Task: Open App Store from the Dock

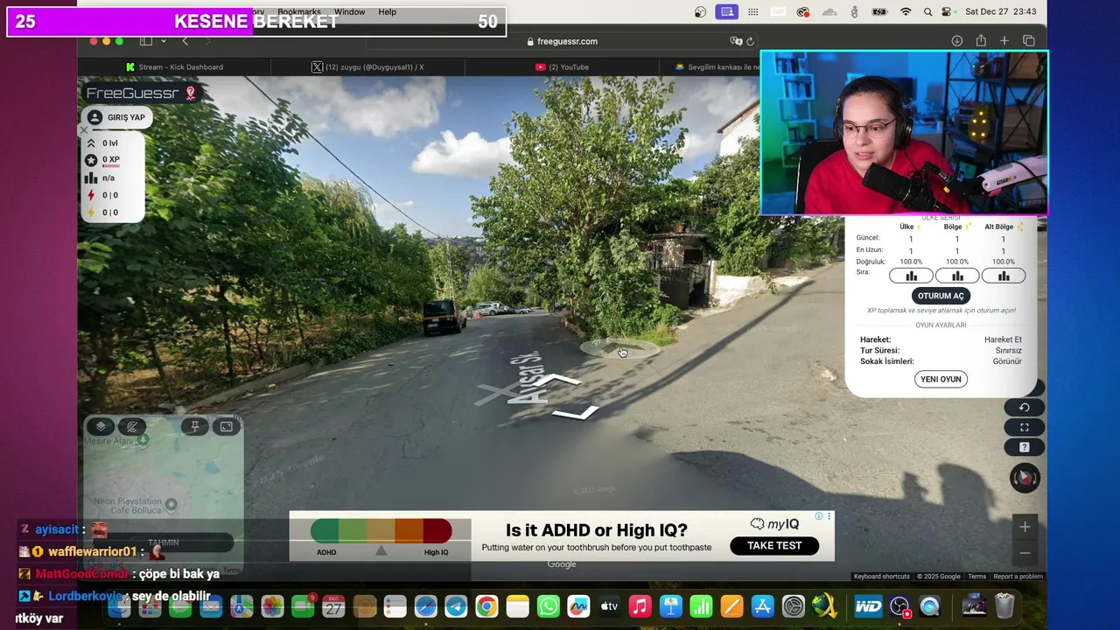Action: pyautogui.click(x=762, y=606)
